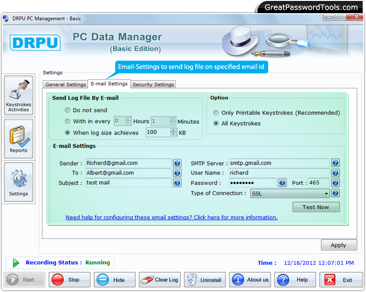Click the DRPU logo
Screen dimensions: 366x292
pyautogui.click(x=35, y=43)
